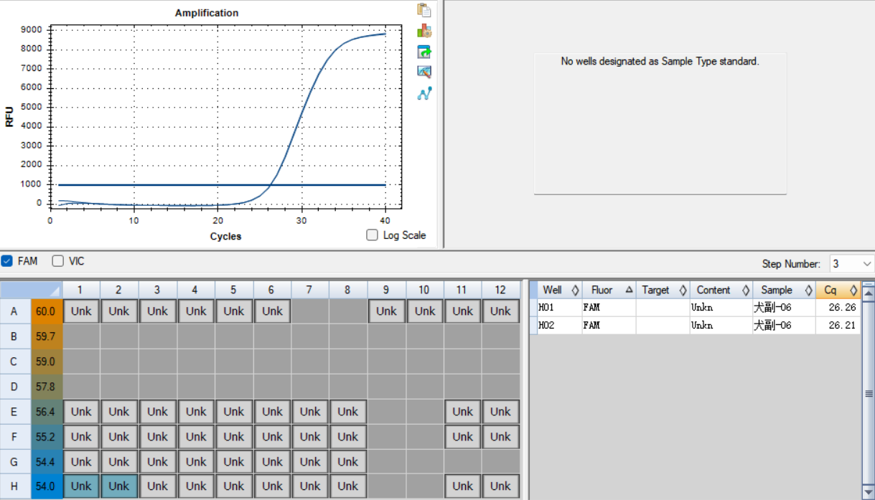Sort results by the Well column icon

tap(575, 291)
